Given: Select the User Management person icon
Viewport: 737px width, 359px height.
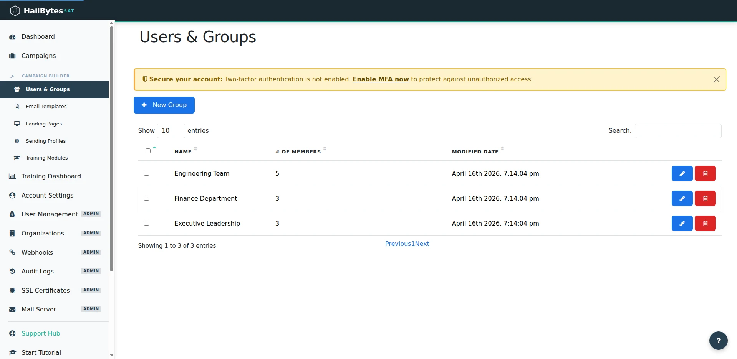Looking at the screenshot, I should [x=12, y=214].
